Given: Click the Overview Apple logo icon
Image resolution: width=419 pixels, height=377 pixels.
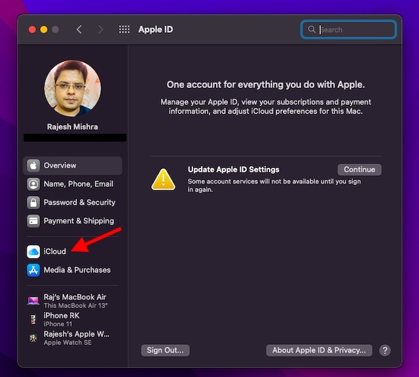Looking at the screenshot, I should click(x=33, y=166).
